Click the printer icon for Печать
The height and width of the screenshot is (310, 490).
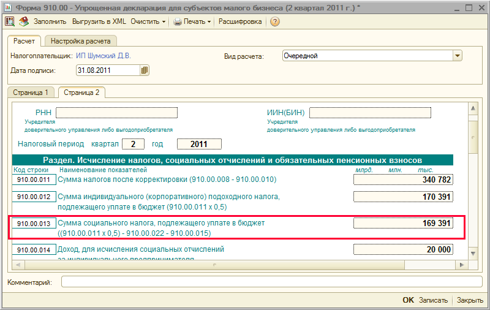178,21
